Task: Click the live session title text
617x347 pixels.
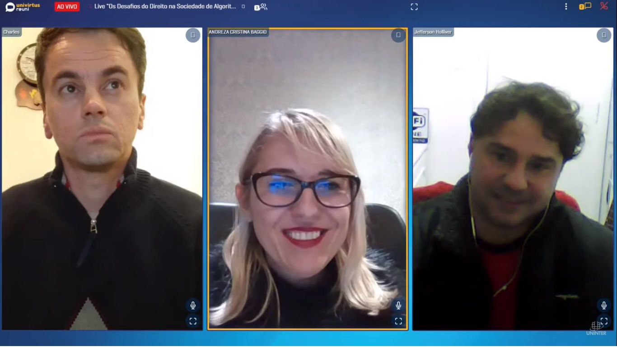Action: point(165,7)
